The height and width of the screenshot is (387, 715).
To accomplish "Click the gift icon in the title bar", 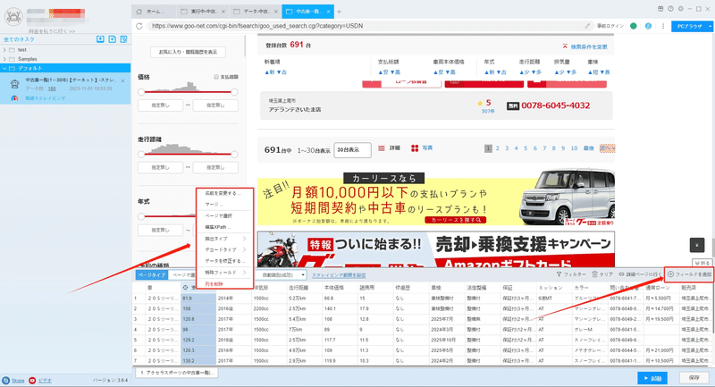I will tap(660, 9).
